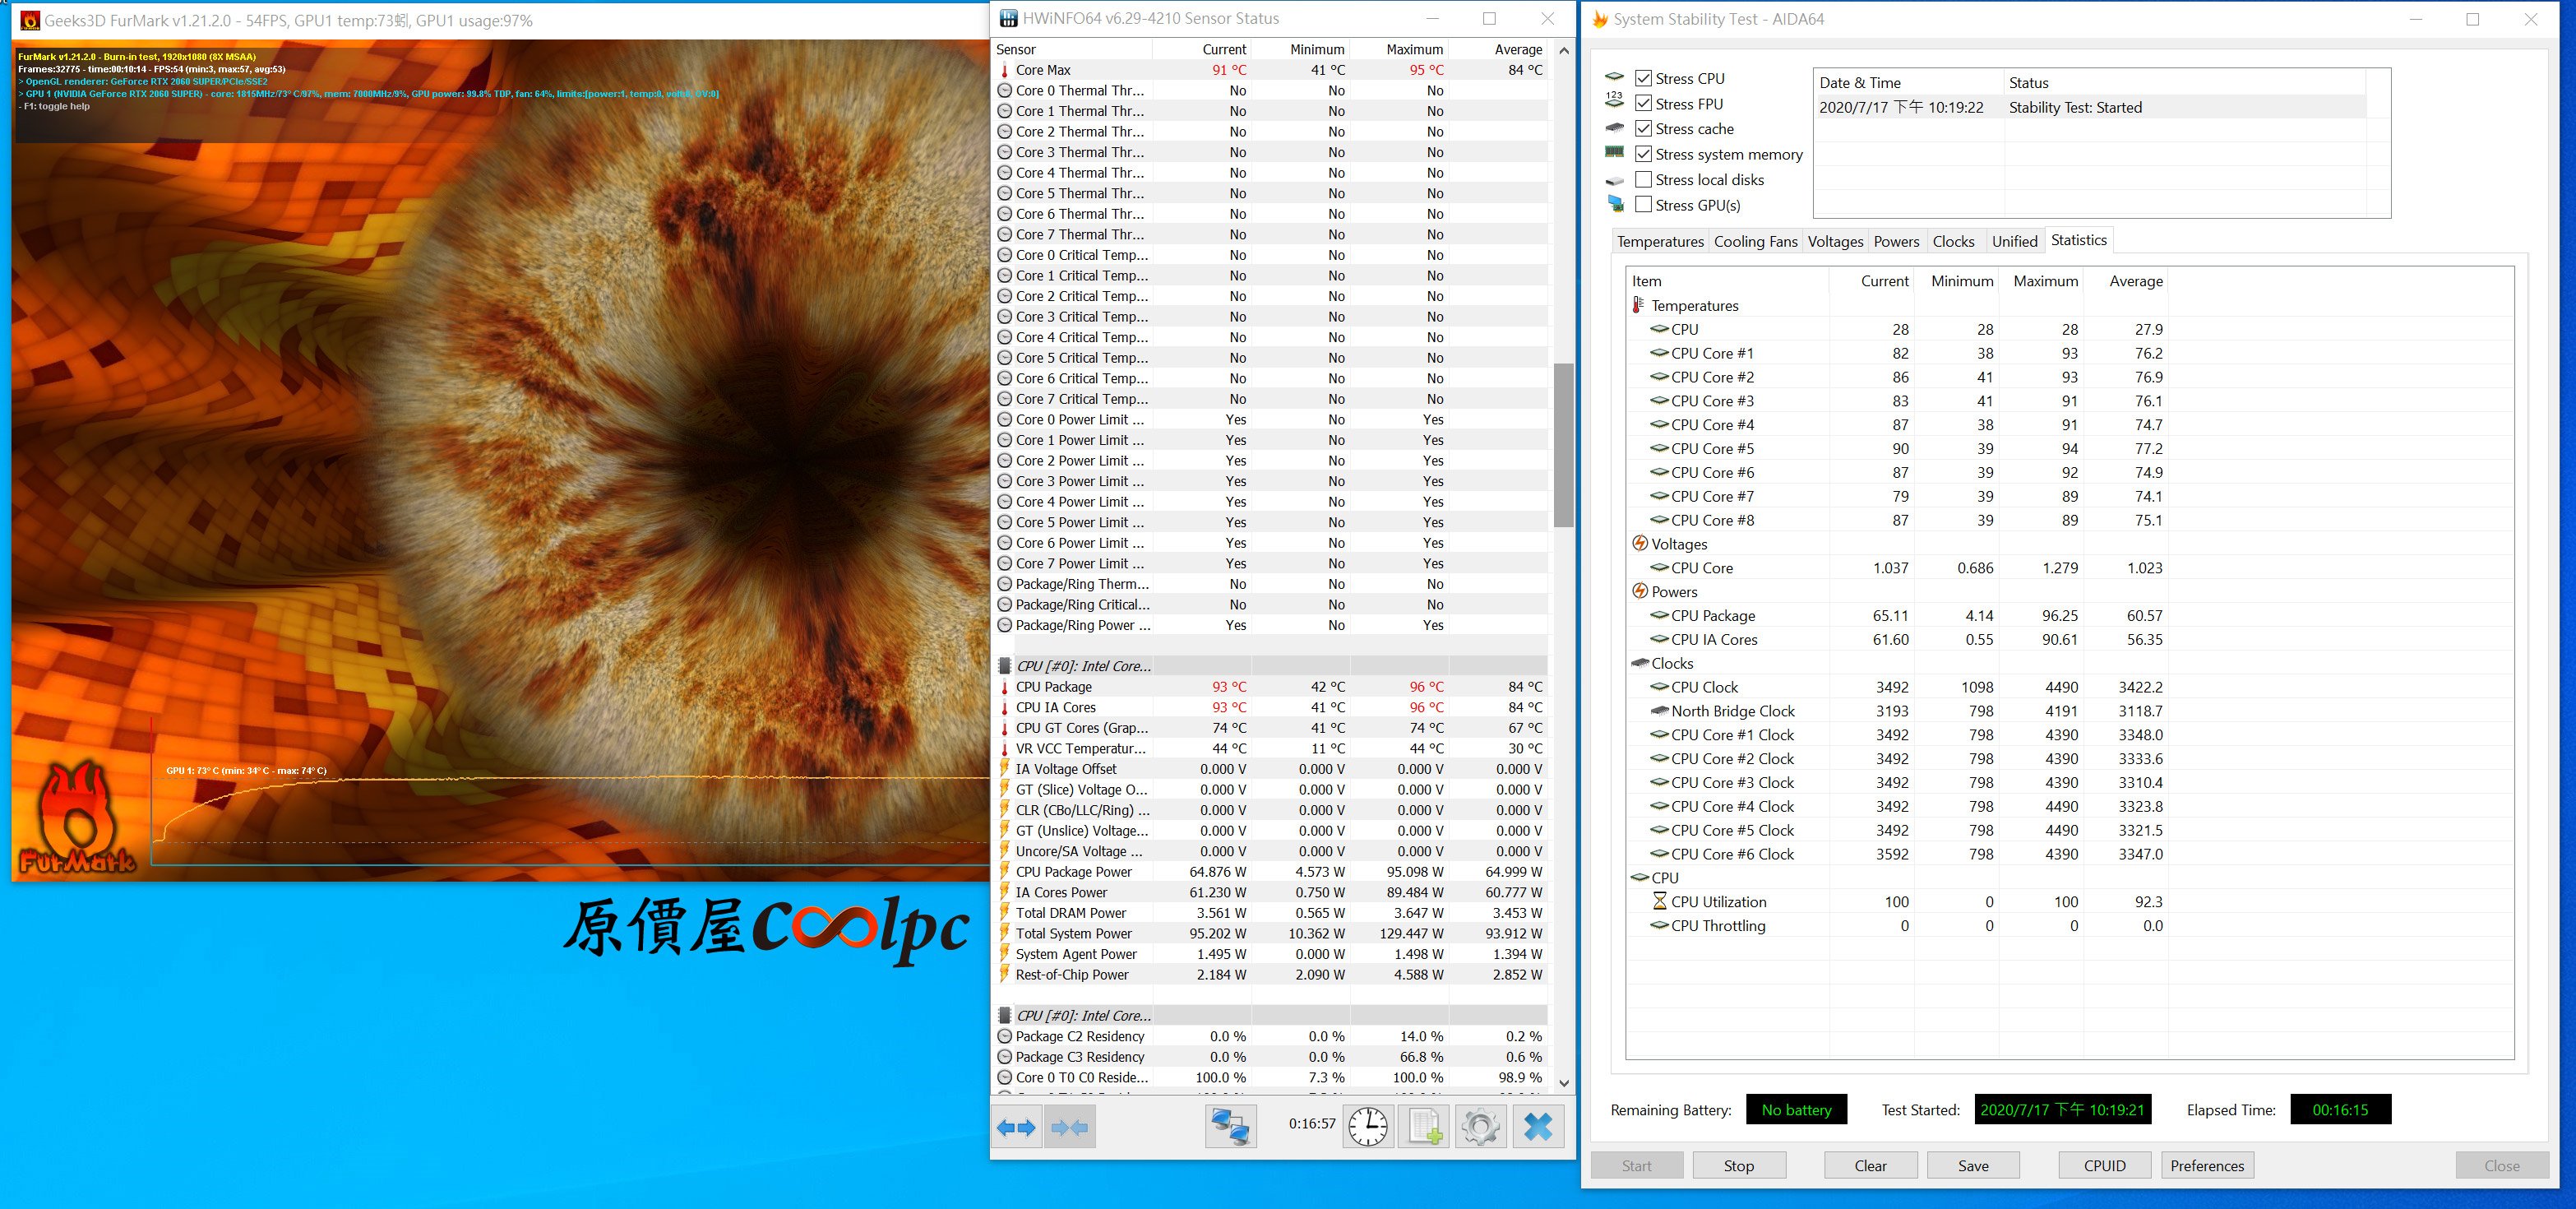This screenshot has width=2576, height=1209.
Task: Click HWiNFO vertical scrollbar thumb
Action: pyautogui.click(x=1564, y=445)
